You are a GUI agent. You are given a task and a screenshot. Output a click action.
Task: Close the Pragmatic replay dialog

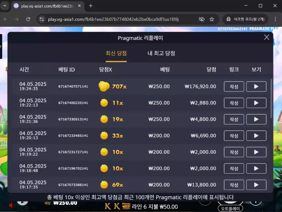(266, 37)
